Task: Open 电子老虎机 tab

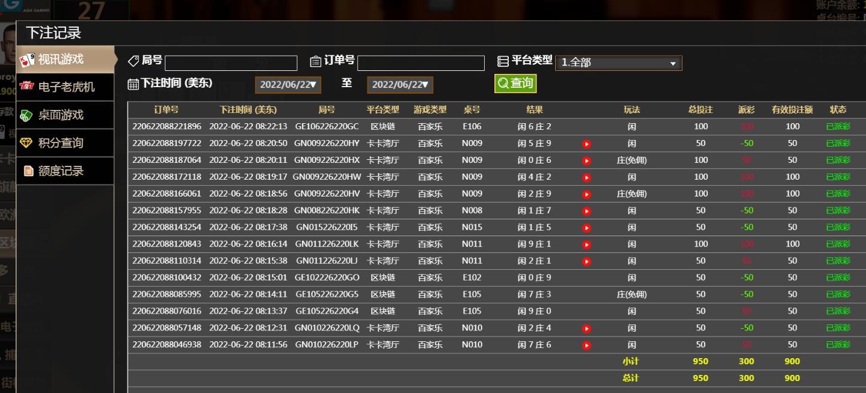Action: [65, 87]
